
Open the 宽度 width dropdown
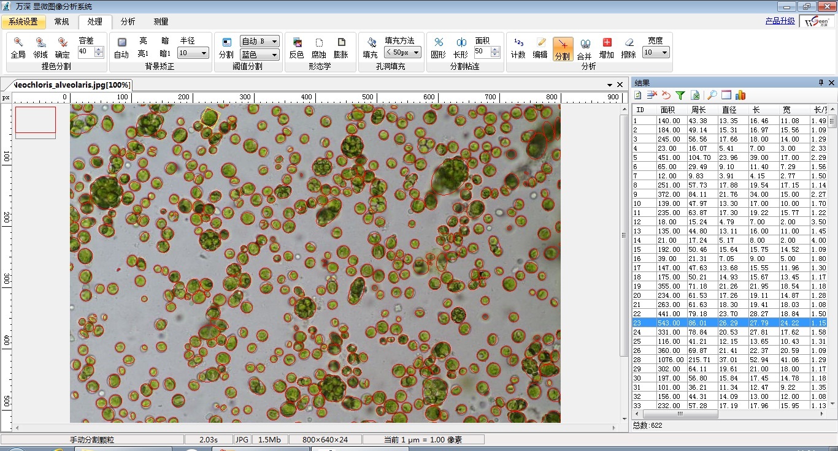664,53
